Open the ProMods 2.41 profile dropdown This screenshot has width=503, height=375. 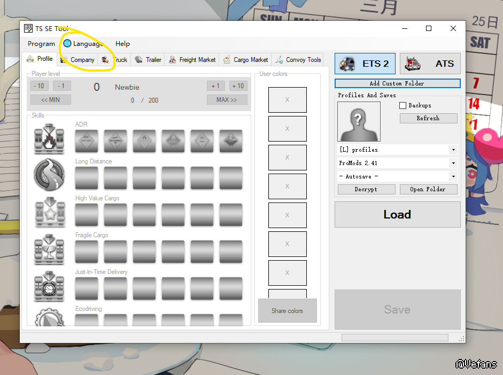(398, 163)
